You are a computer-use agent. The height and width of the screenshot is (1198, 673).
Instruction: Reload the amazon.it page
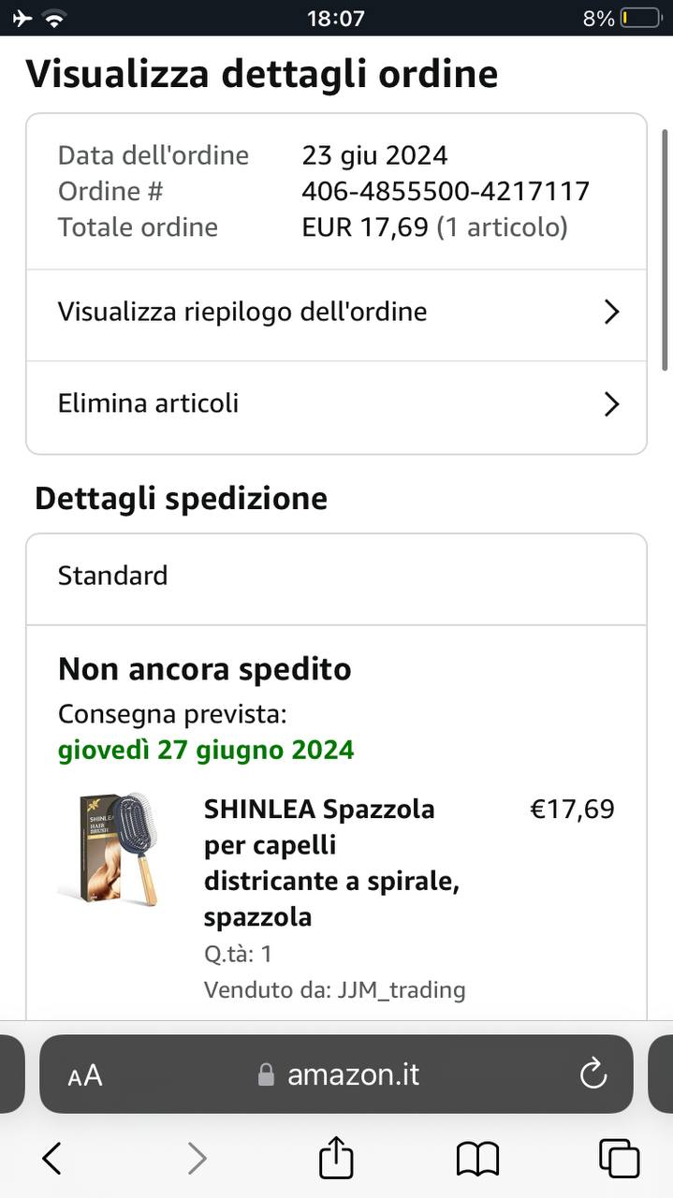[593, 1074]
